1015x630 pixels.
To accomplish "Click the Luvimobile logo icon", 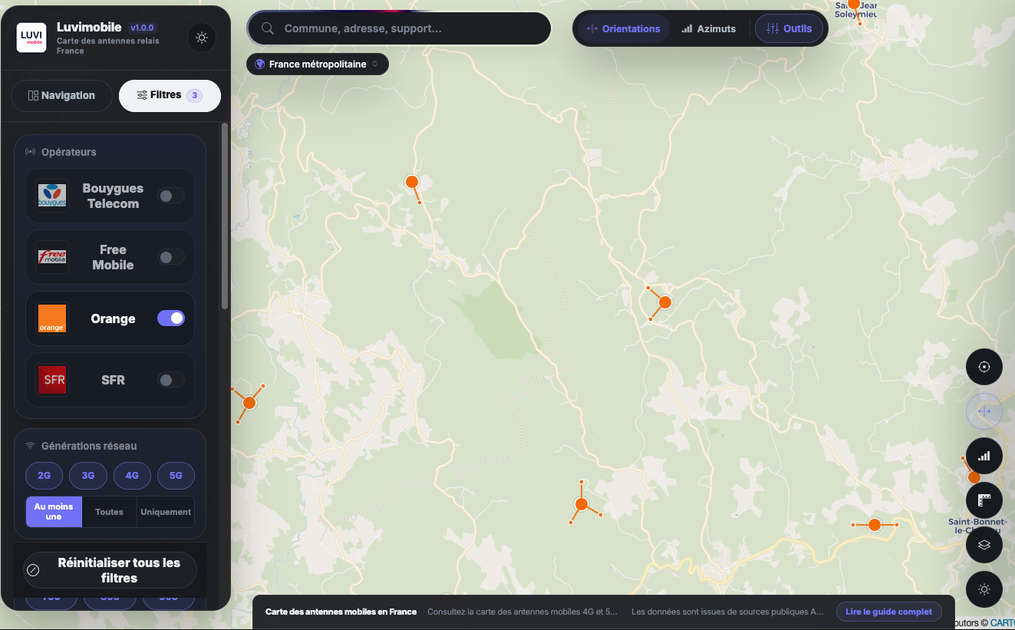I will tap(31, 38).
